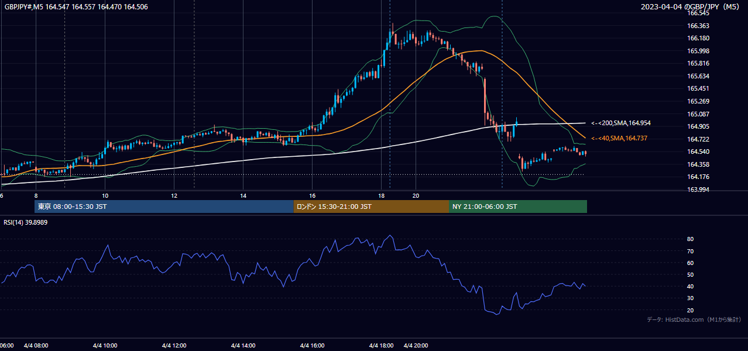Click RSI scale value 40

pos(690,286)
